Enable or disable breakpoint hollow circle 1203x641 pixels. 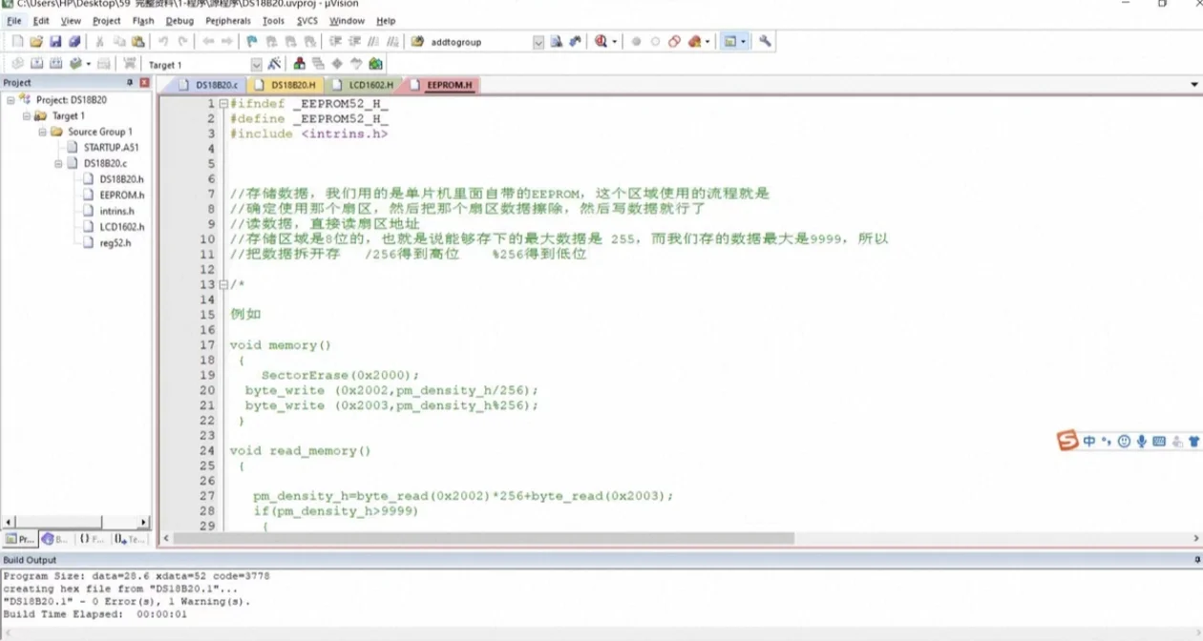pyautogui.click(x=655, y=42)
